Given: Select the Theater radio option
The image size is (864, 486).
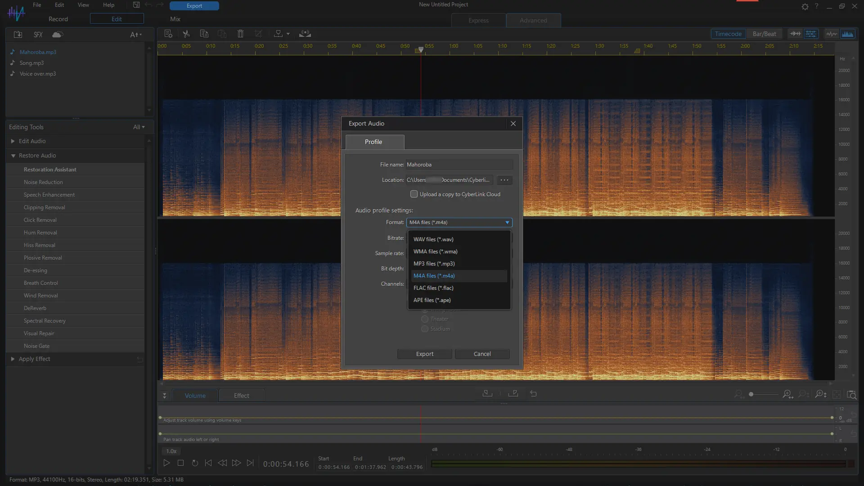Looking at the screenshot, I should tap(425, 319).
